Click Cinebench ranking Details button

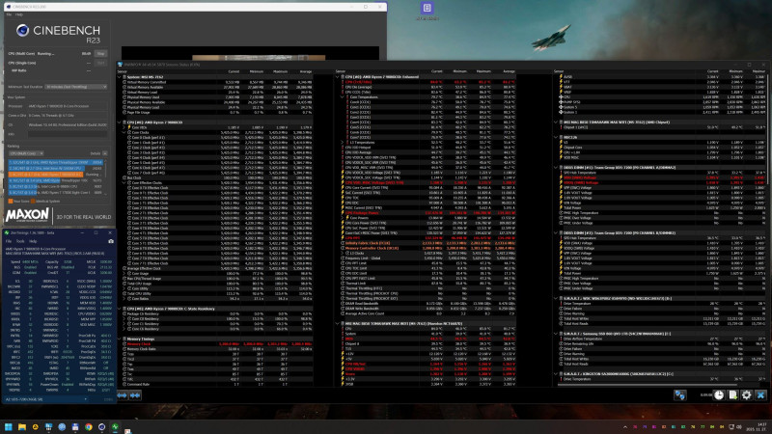[x=105, y=153]
